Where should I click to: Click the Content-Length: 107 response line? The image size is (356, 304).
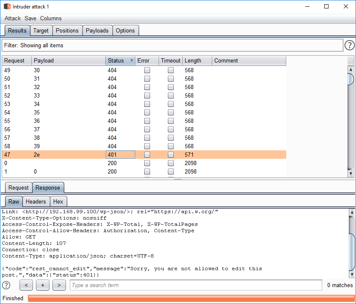tap(34, 243)
